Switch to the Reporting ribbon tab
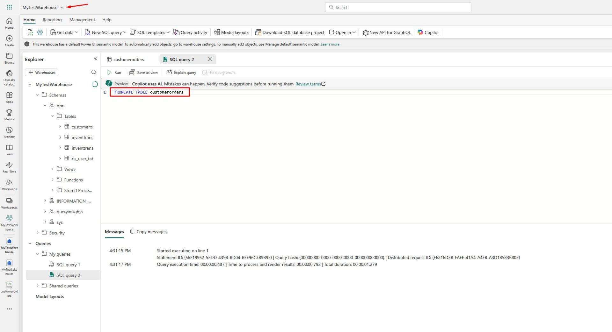 coord(52,20)
